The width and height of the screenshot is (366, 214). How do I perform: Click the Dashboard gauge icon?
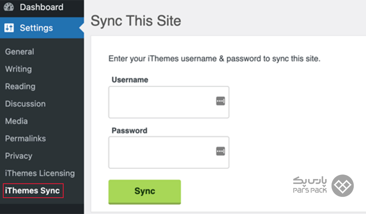9,7
